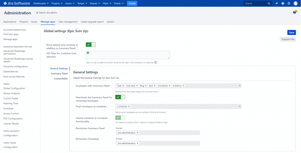Open the Projects dropdown in top bar
The height and width of the screenshot is (153, 301).
click(57, 4)
